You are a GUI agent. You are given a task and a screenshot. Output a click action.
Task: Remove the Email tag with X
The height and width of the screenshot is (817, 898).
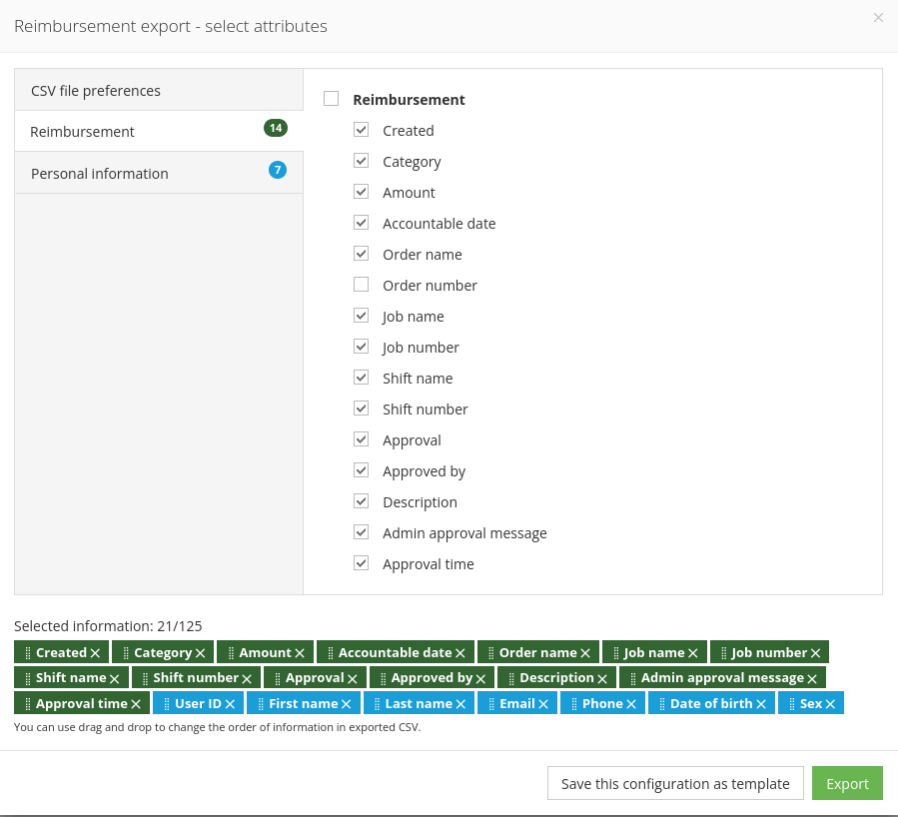pos(543,704)
